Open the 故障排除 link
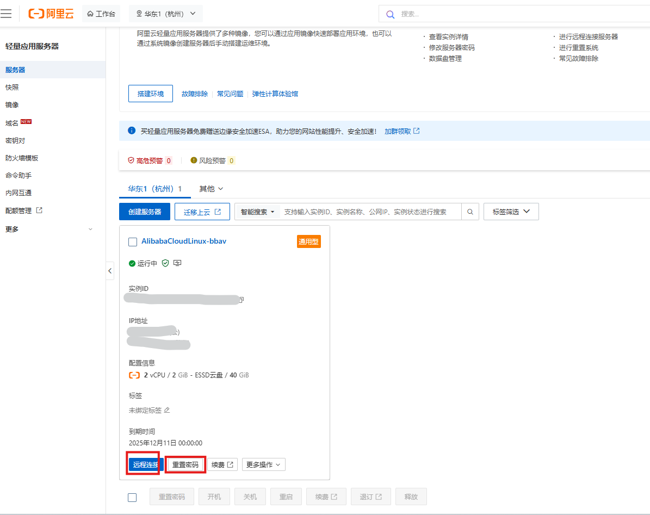 [x=194, y=94]
